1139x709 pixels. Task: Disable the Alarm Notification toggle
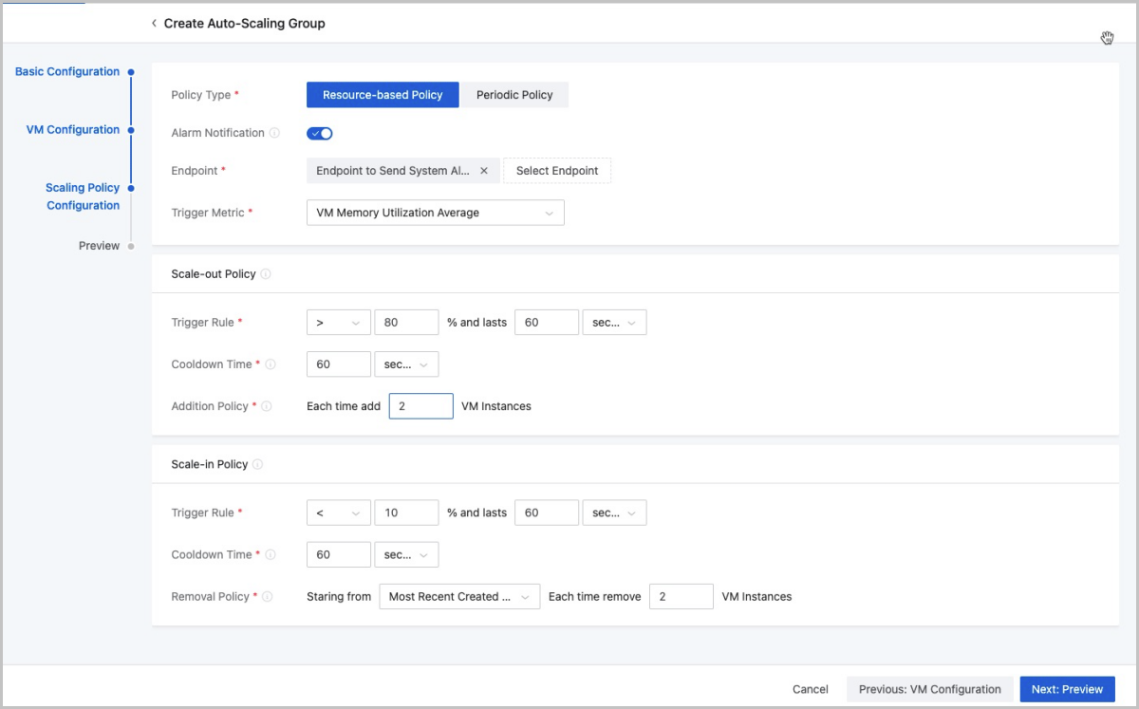[319, 134]
